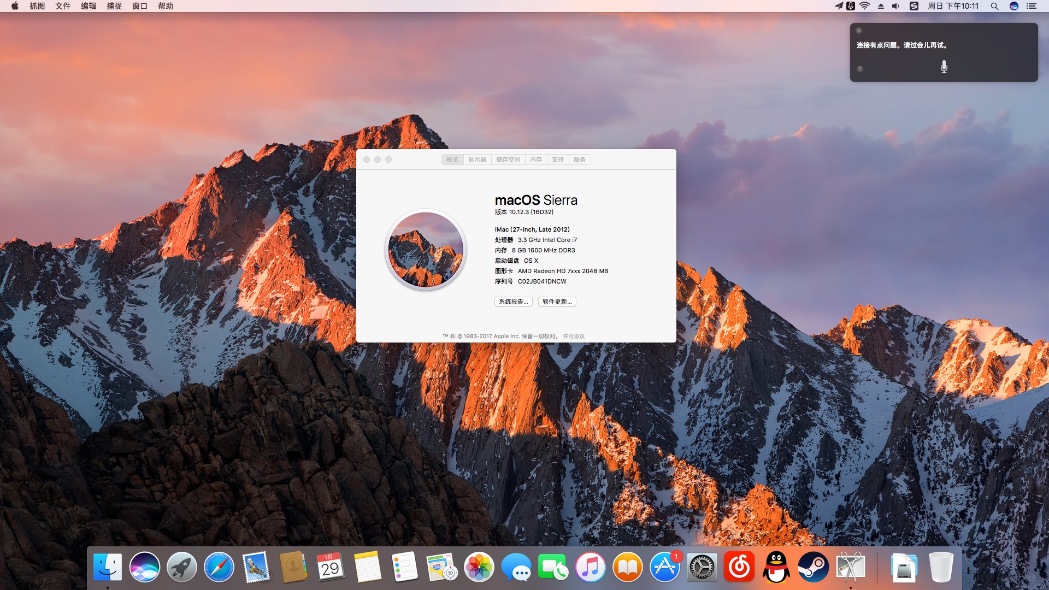Switch to the 显示器 tab
This screenshot has width=1049, height=590.
pyautogui.click(x=477, y=160)
